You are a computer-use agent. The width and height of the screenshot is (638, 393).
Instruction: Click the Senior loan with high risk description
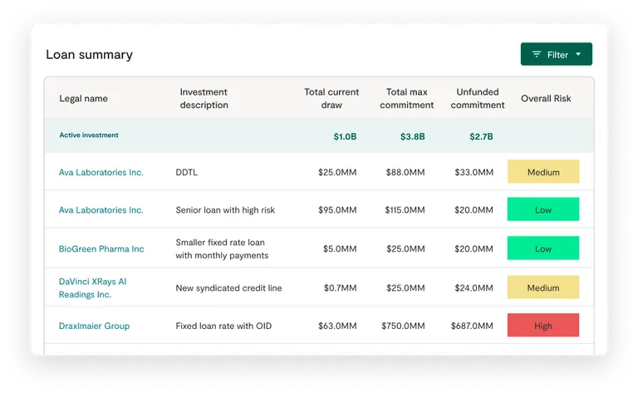[x=225, y=210]
